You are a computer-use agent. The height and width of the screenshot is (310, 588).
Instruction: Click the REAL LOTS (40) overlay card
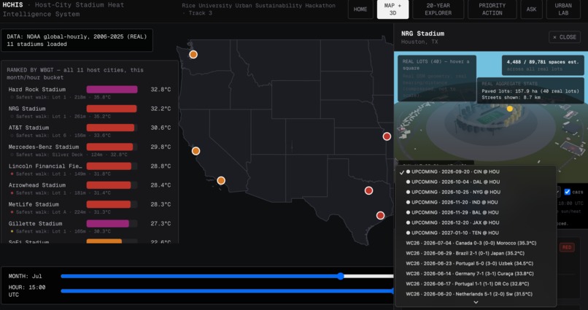(x=437, y=78)
